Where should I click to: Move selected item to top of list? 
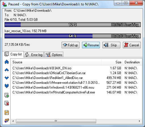pos(7,62)
